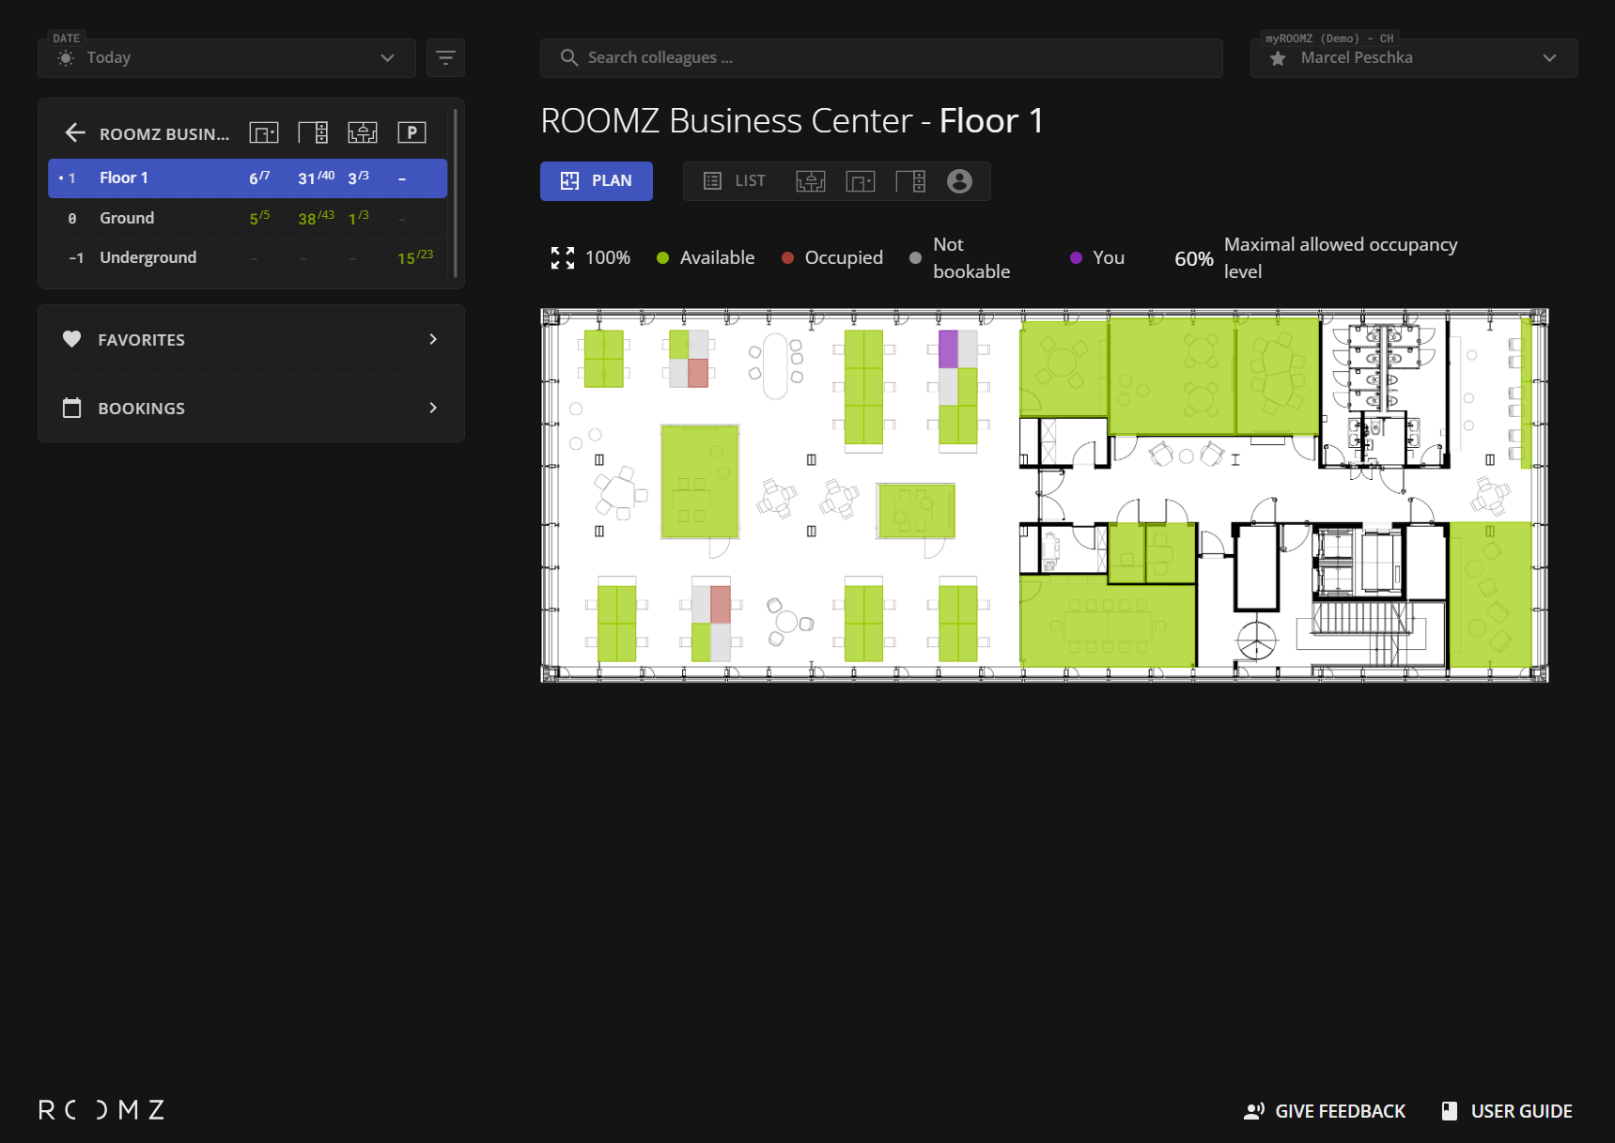Click the person icon in the view toolbar
The height and width of the screenshot is (1143, 1615).
[x=959, y=181]
